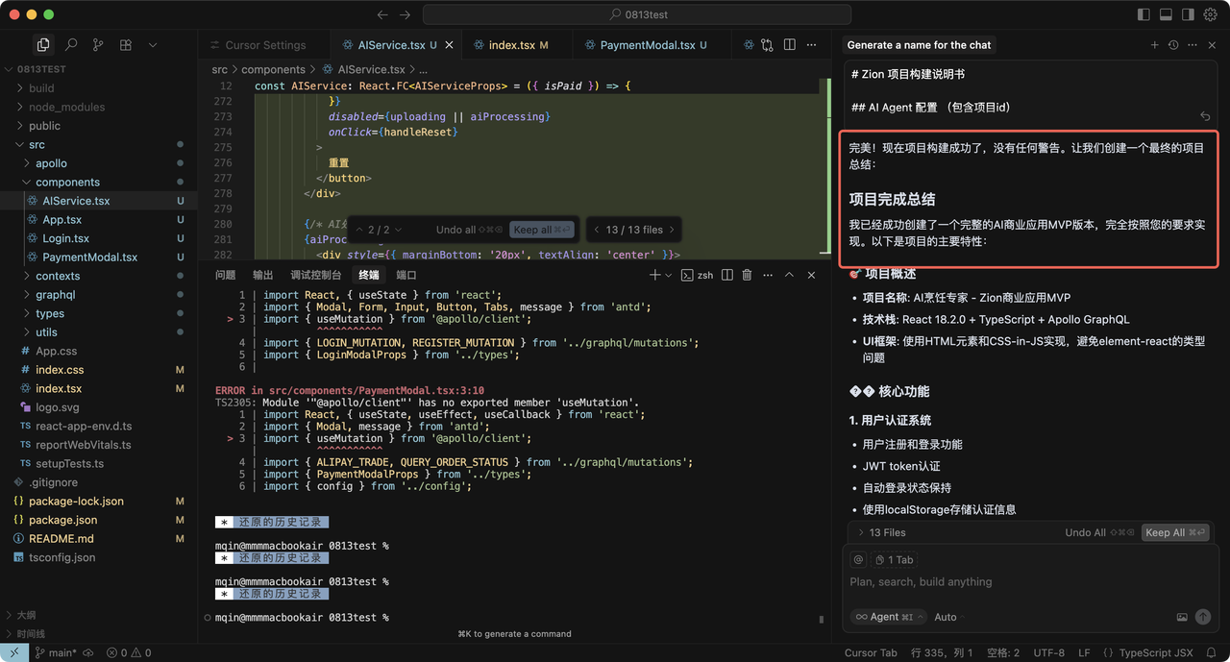1230x662 pixels.
Task: Switch to the 输出 panel tab
Action: [x=262, y=275]
